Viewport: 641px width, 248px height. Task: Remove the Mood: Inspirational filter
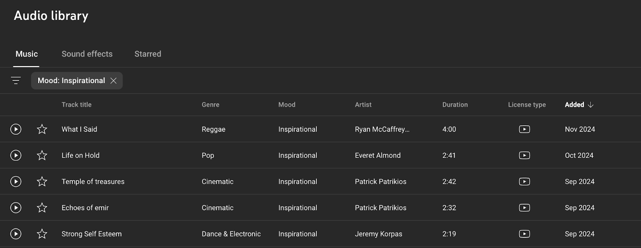point(113,80)
